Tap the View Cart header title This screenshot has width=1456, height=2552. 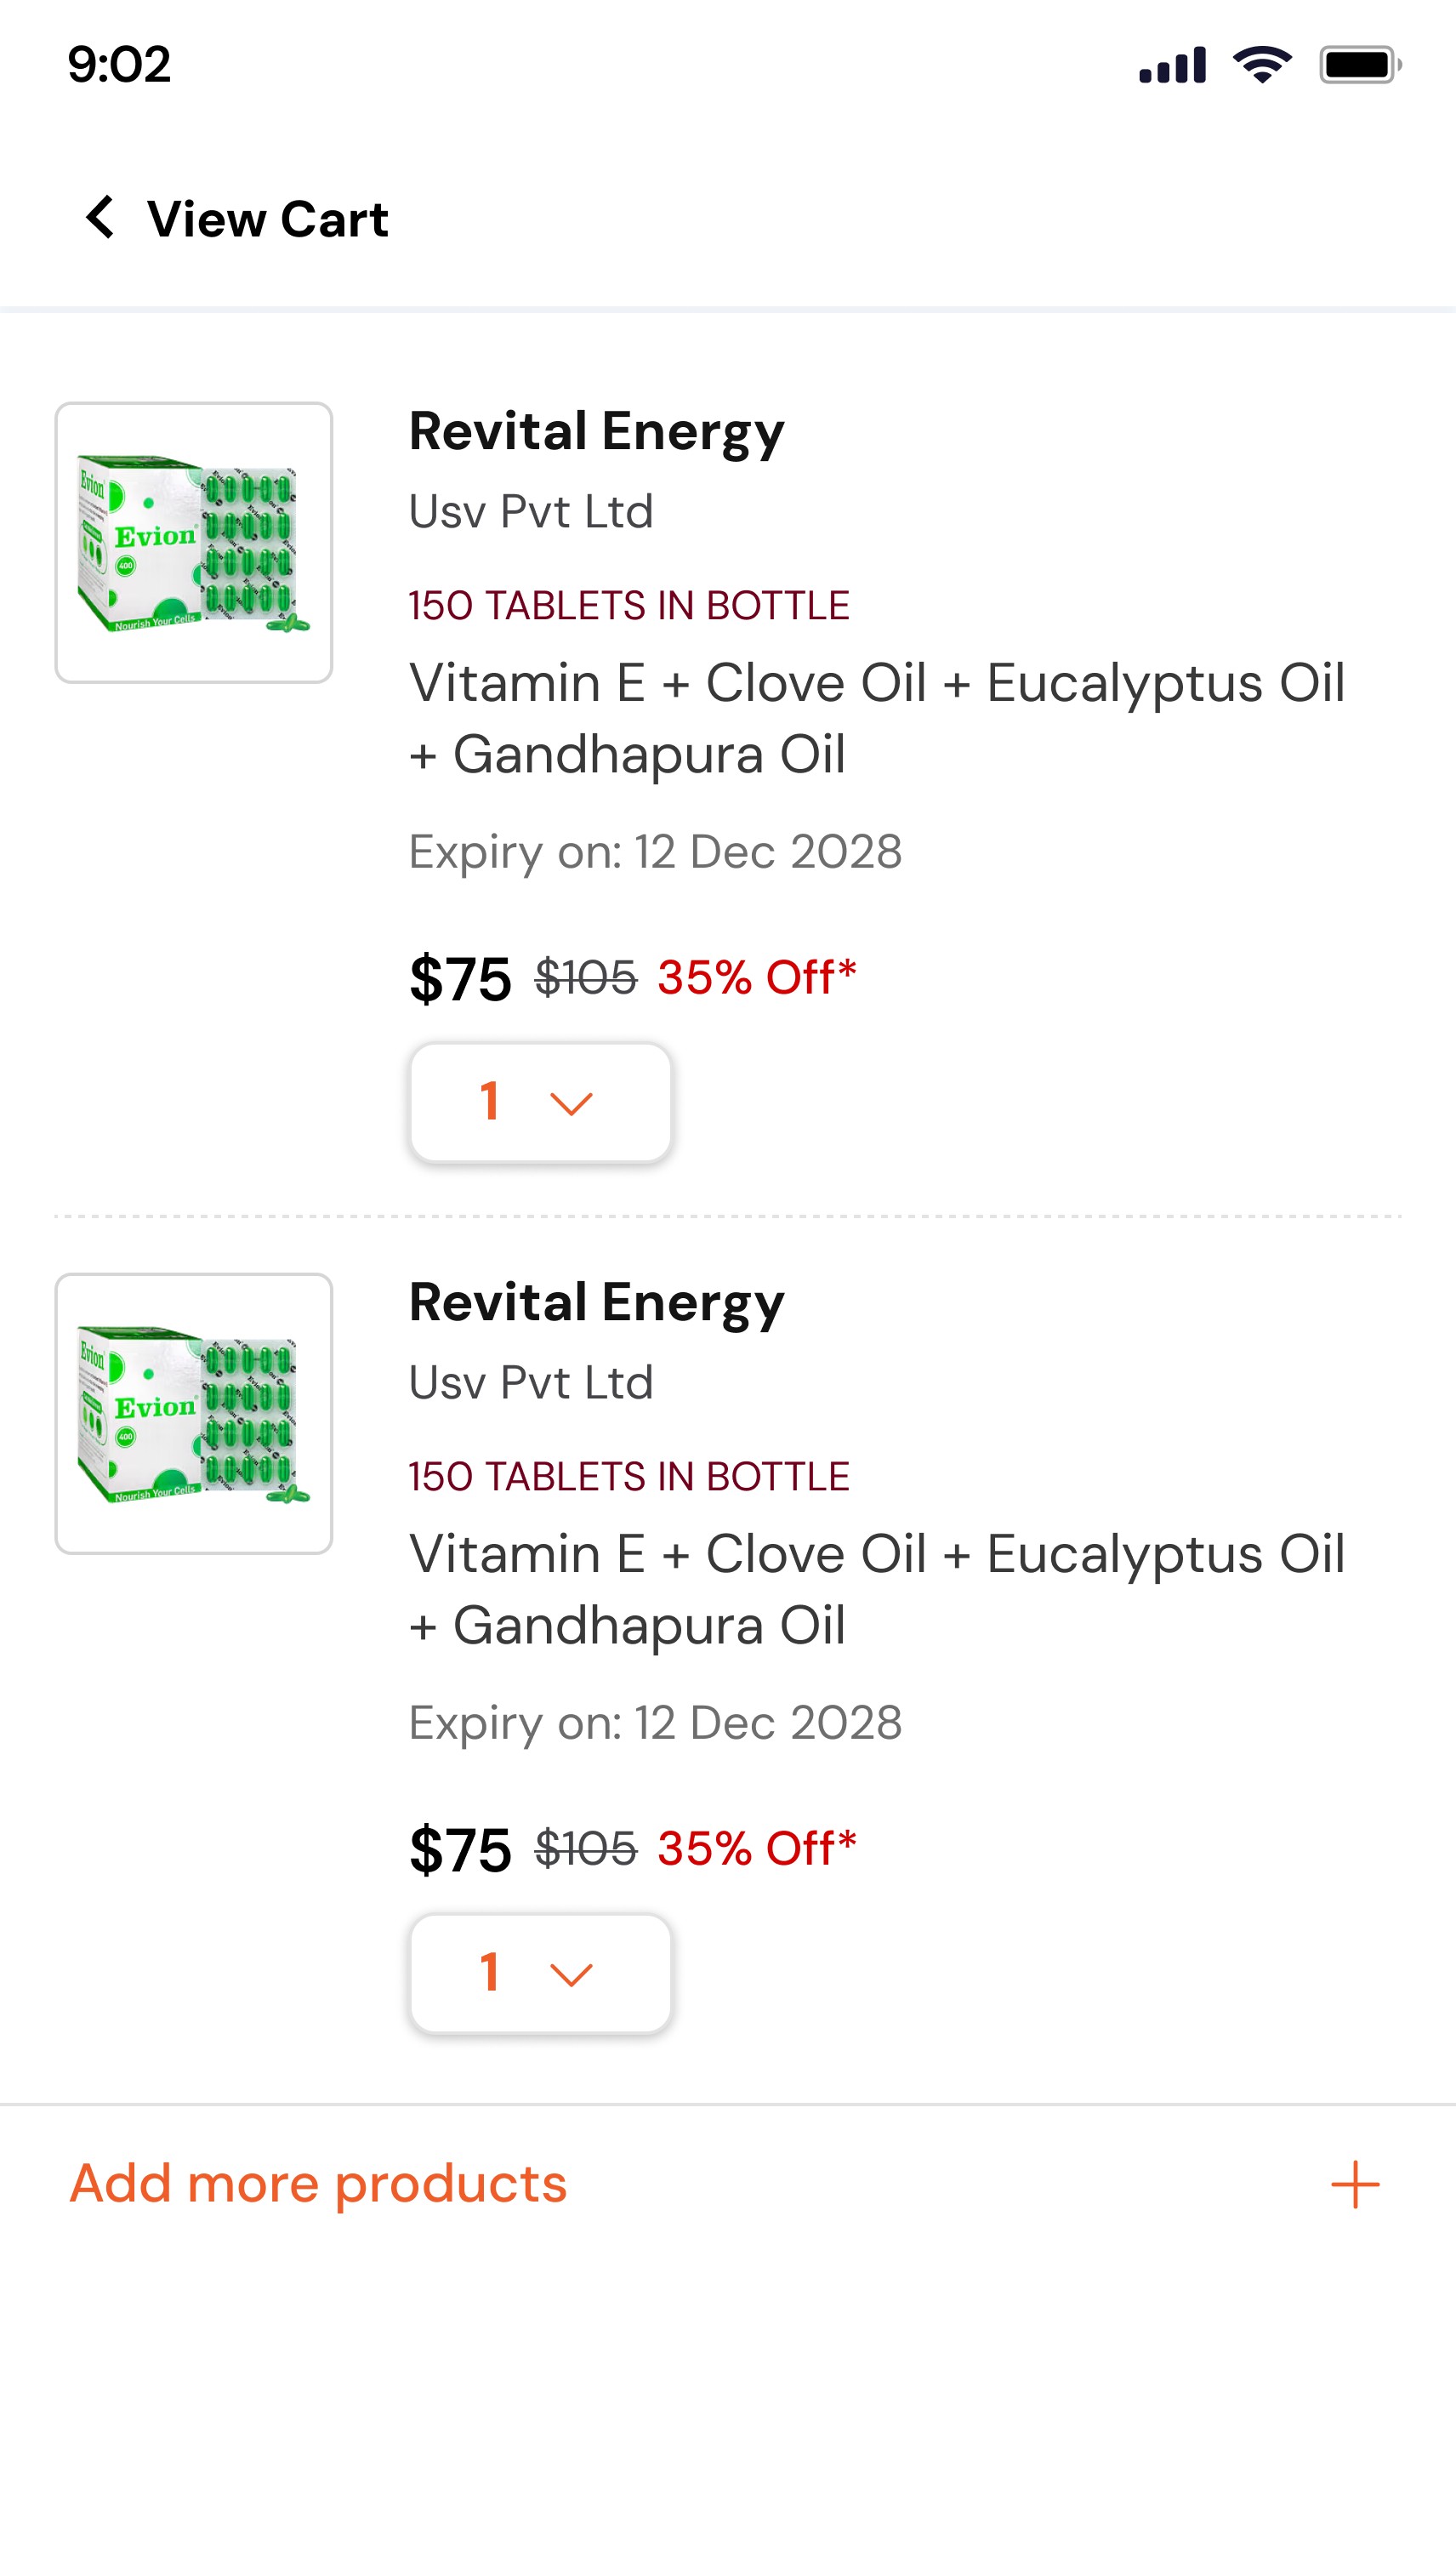(268, 219)
